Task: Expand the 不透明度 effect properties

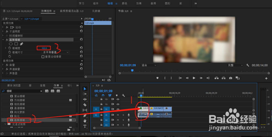Action: pyautogui.click(x=3, y=31)
